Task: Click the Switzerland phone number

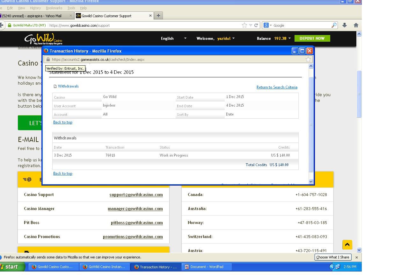Action: 311,237
